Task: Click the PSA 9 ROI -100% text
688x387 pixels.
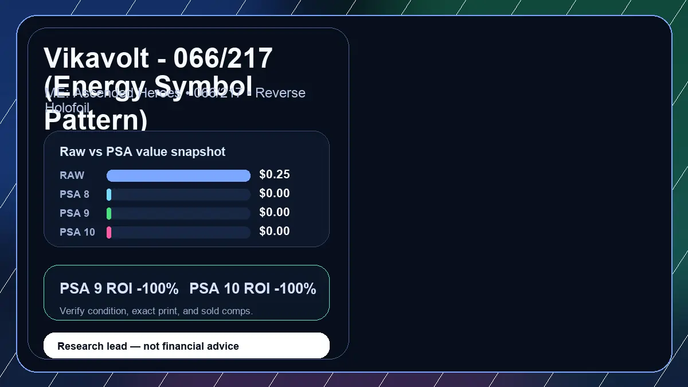Action: coord(119,288)
